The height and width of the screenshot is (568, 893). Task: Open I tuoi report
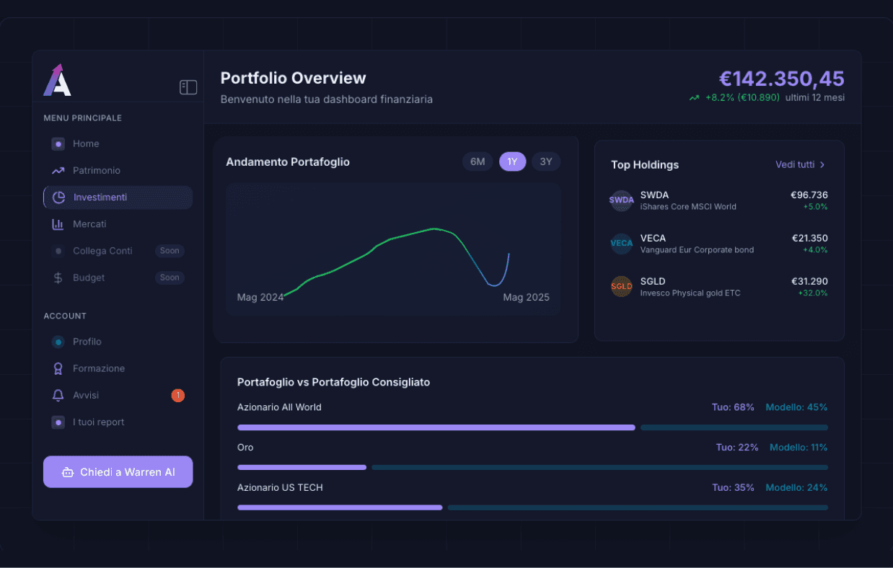tap(118, 422)
